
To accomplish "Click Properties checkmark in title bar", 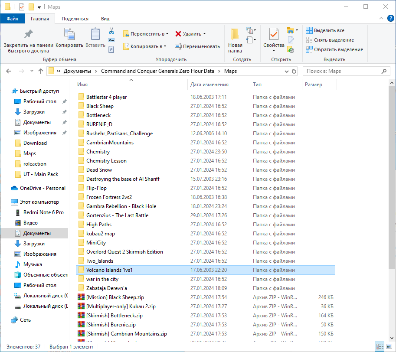I will click(22, 7).
